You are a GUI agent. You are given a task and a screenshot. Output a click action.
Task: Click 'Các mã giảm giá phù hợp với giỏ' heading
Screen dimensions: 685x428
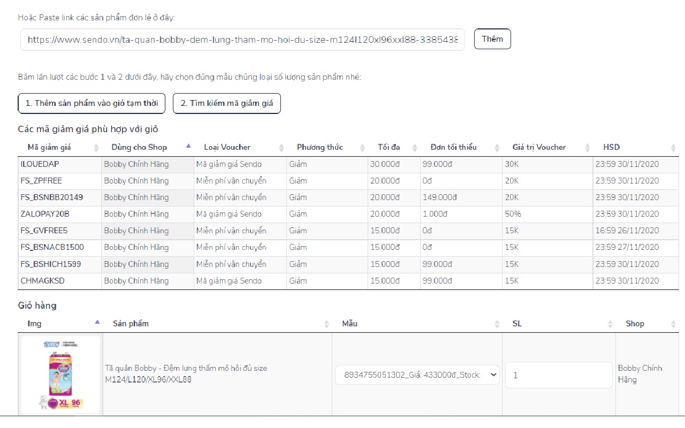point(88,129)
